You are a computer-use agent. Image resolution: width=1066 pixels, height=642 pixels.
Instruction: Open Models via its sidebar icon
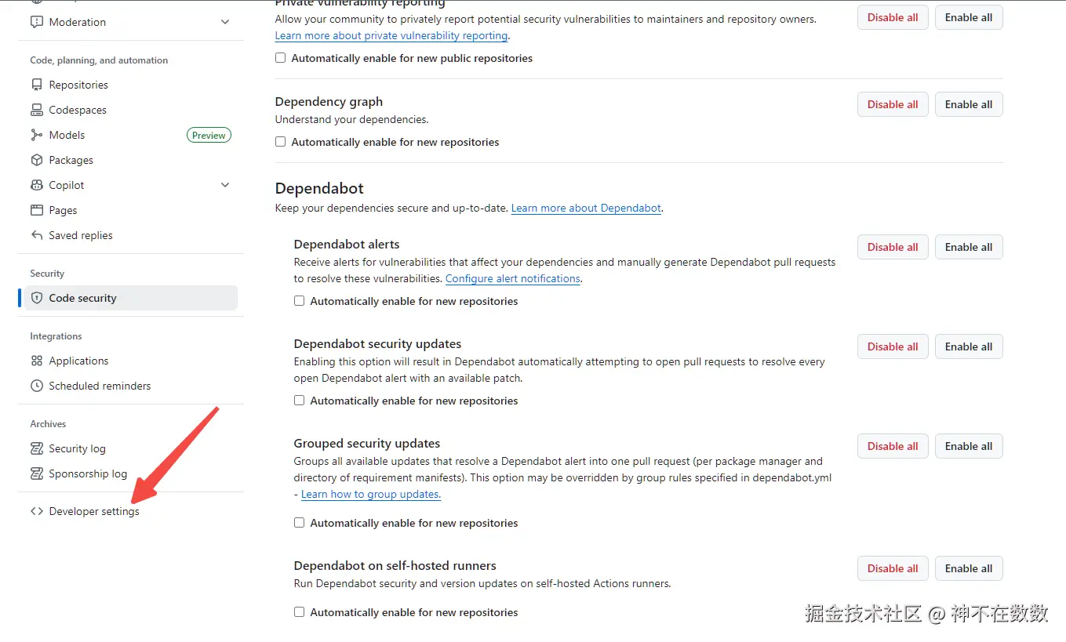pyautogui.click(x=36, y=135)
